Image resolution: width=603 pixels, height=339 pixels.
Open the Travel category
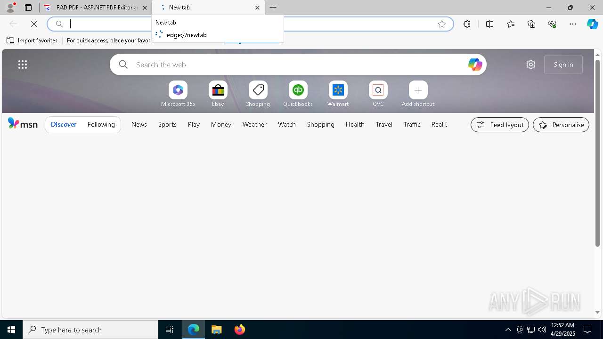pos(384,124)
